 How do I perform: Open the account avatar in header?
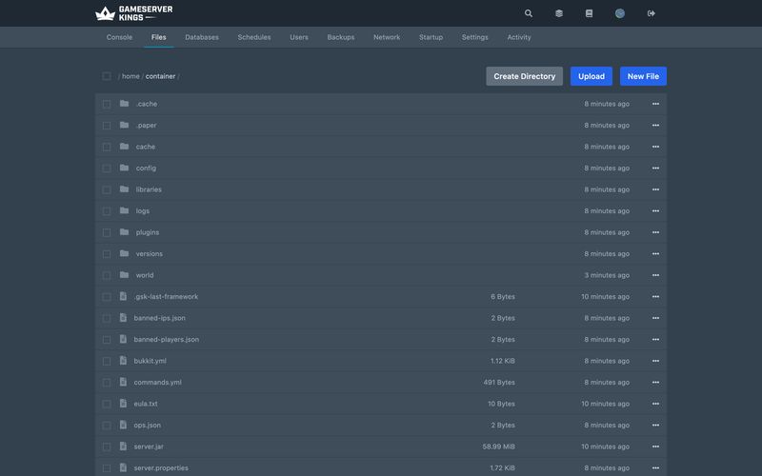tap(620, 13)
